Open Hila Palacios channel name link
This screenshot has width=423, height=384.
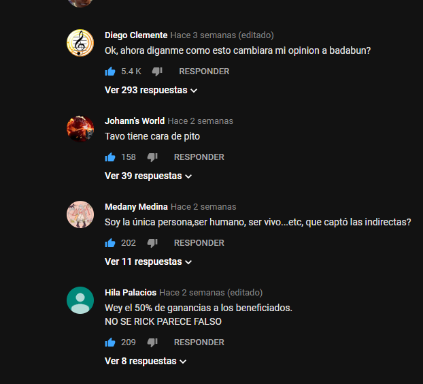coord(131,293)
